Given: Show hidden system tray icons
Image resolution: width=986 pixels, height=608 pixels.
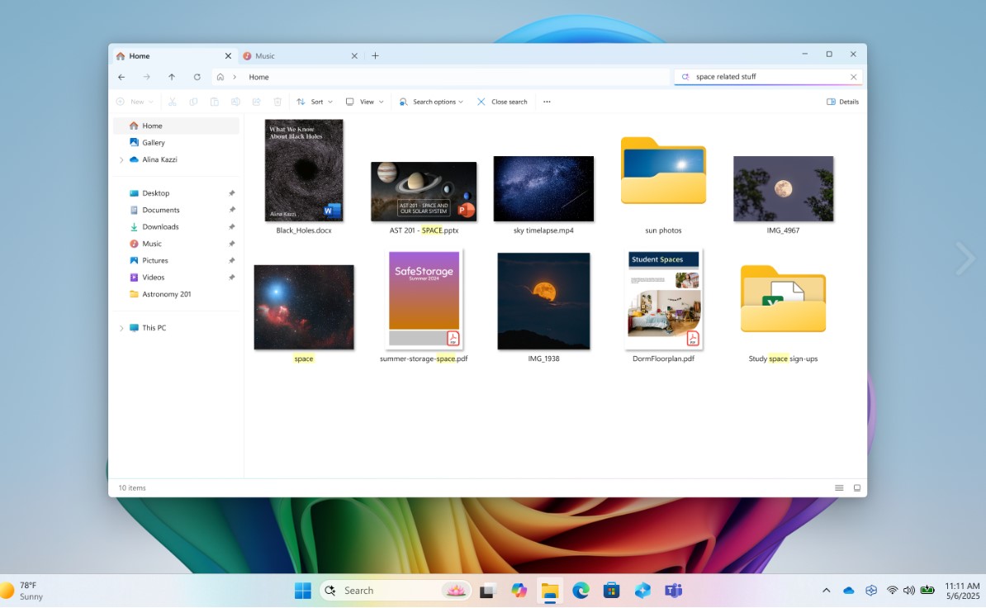Looking at the screenshot, I should tap(827, 591).
